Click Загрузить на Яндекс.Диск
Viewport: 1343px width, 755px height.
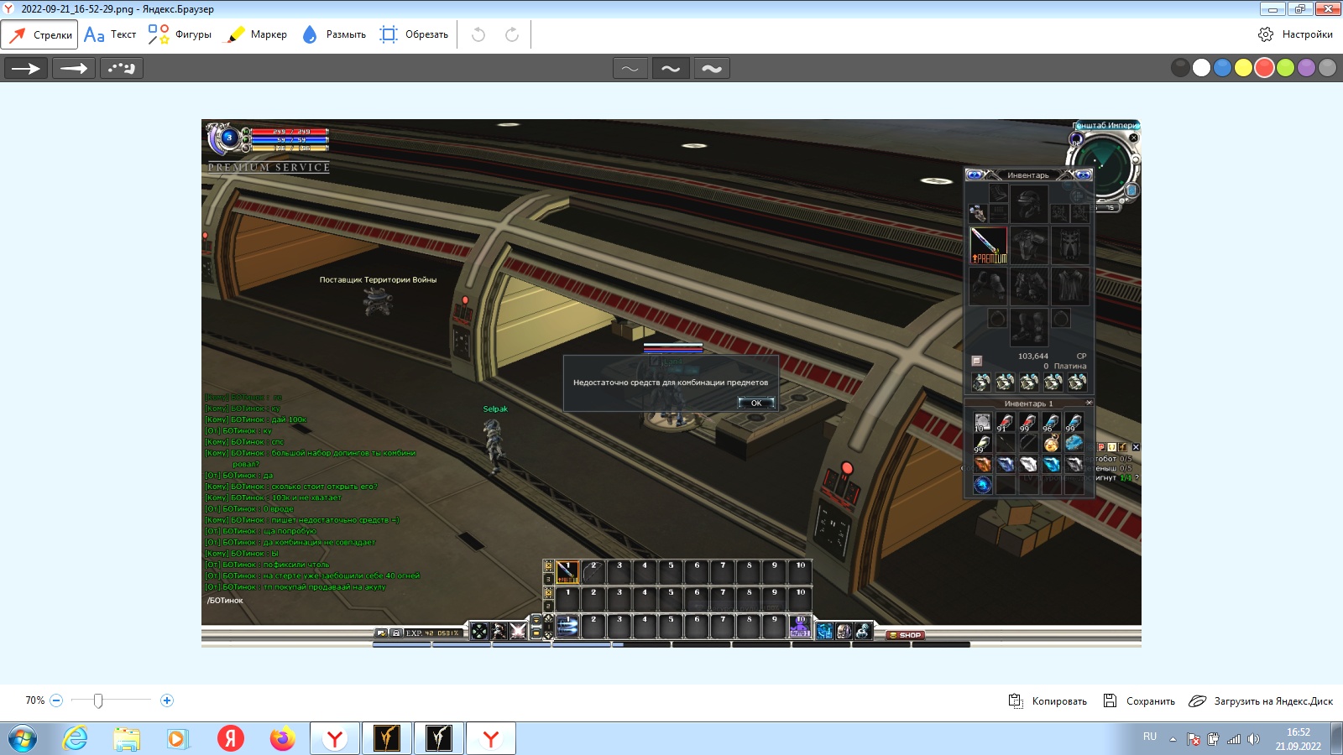[x=1261, y=701]
